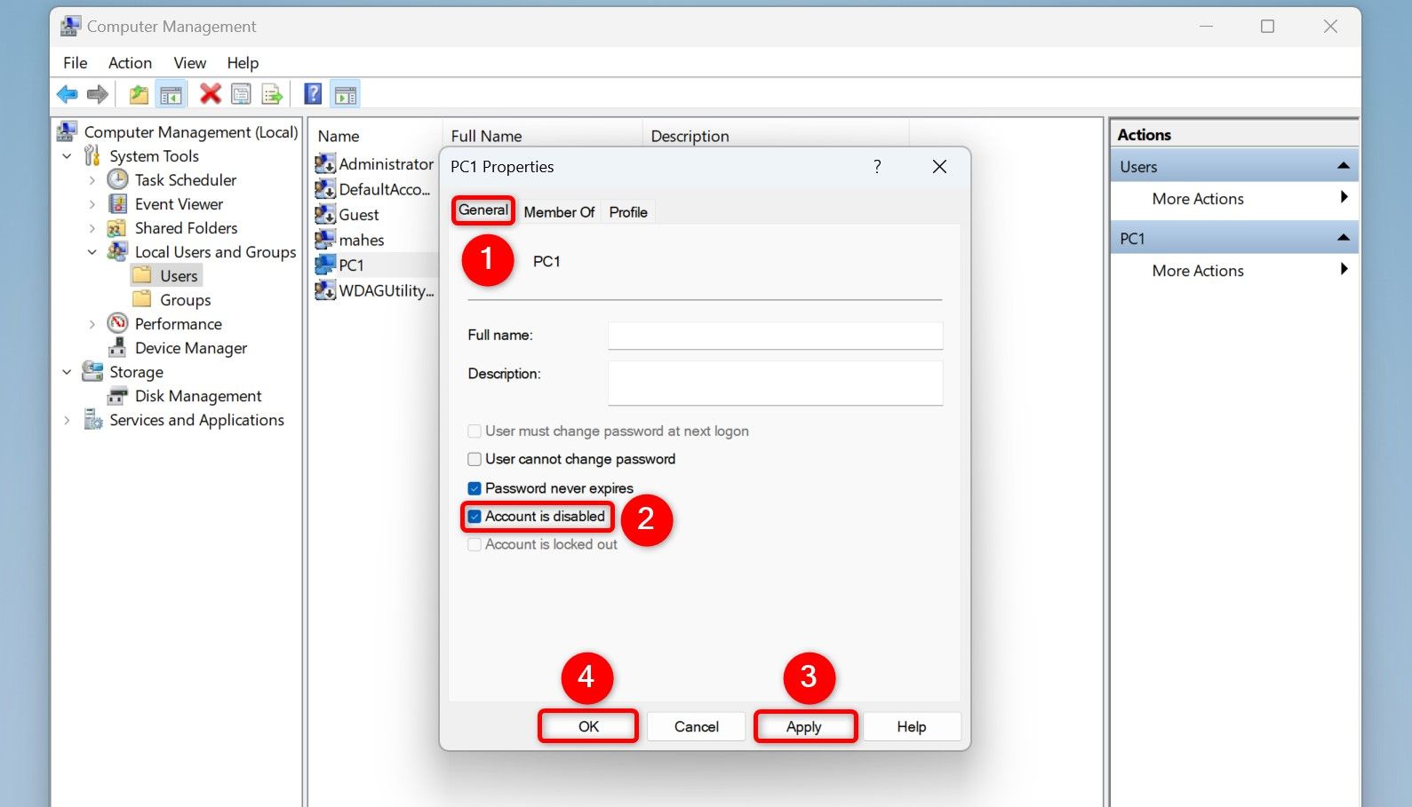This screenshot has width=1412, height=807.
Task: Click the Administrator user account icon
Action: click(325, 163)
